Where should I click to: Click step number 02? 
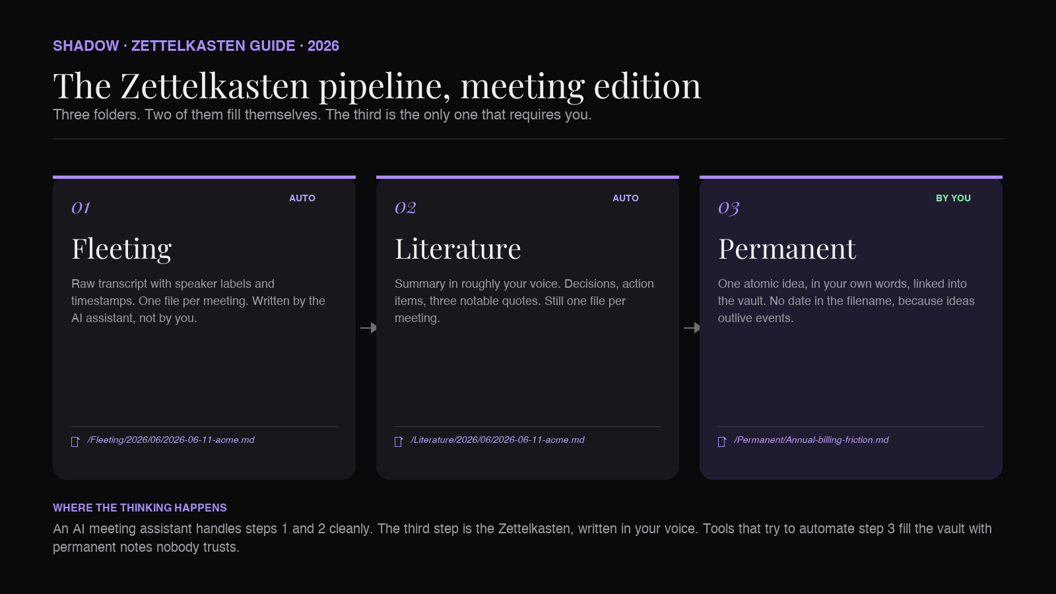405,208
